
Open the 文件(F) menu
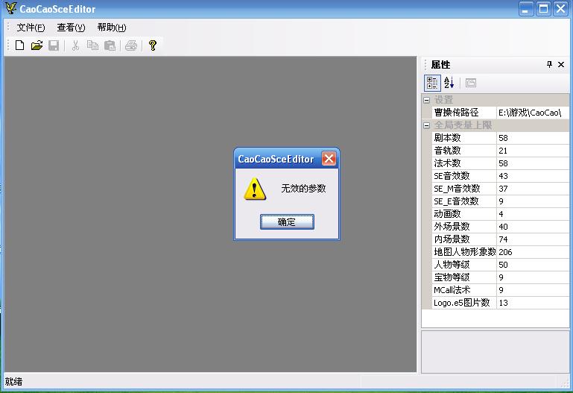click(31, 28)
